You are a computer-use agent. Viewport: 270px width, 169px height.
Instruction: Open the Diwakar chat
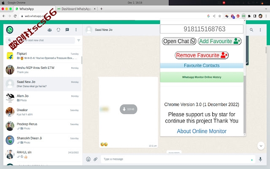pos(42,112)
